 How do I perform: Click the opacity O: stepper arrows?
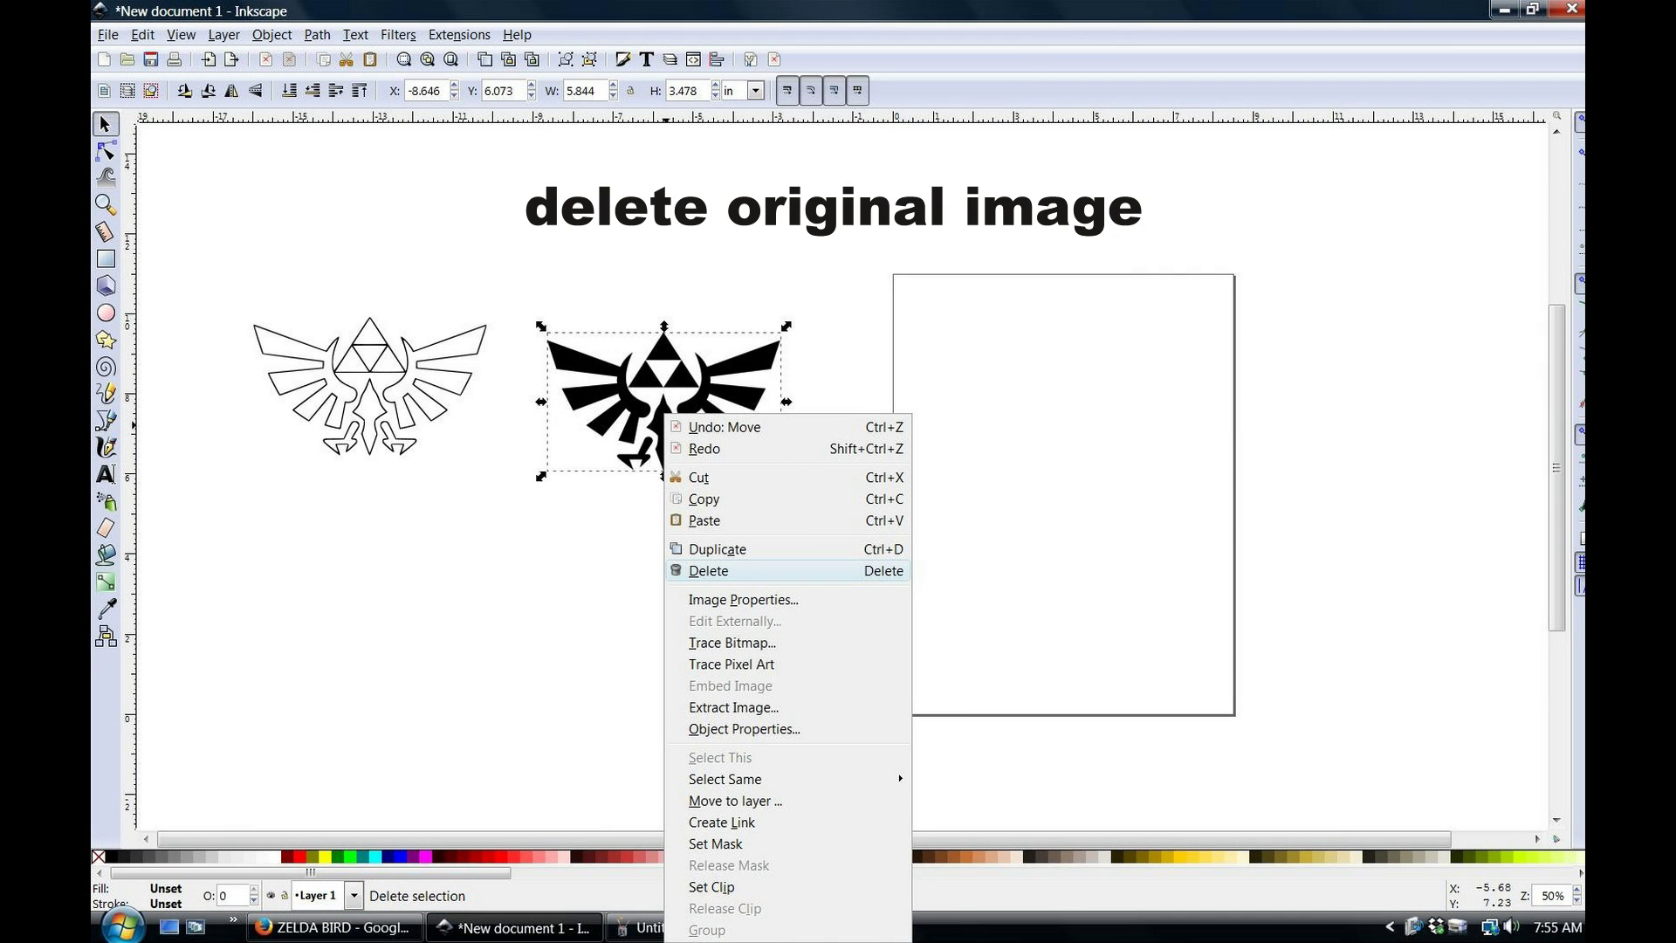click(x=253, y=895)
